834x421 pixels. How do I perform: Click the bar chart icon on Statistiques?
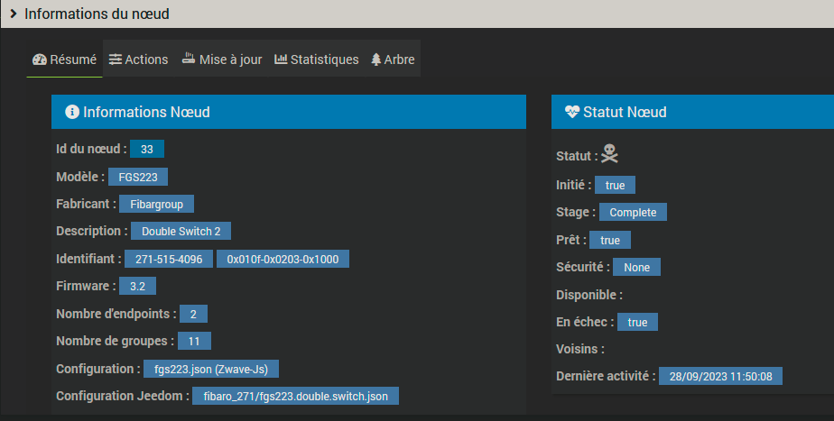click(281, 59)
